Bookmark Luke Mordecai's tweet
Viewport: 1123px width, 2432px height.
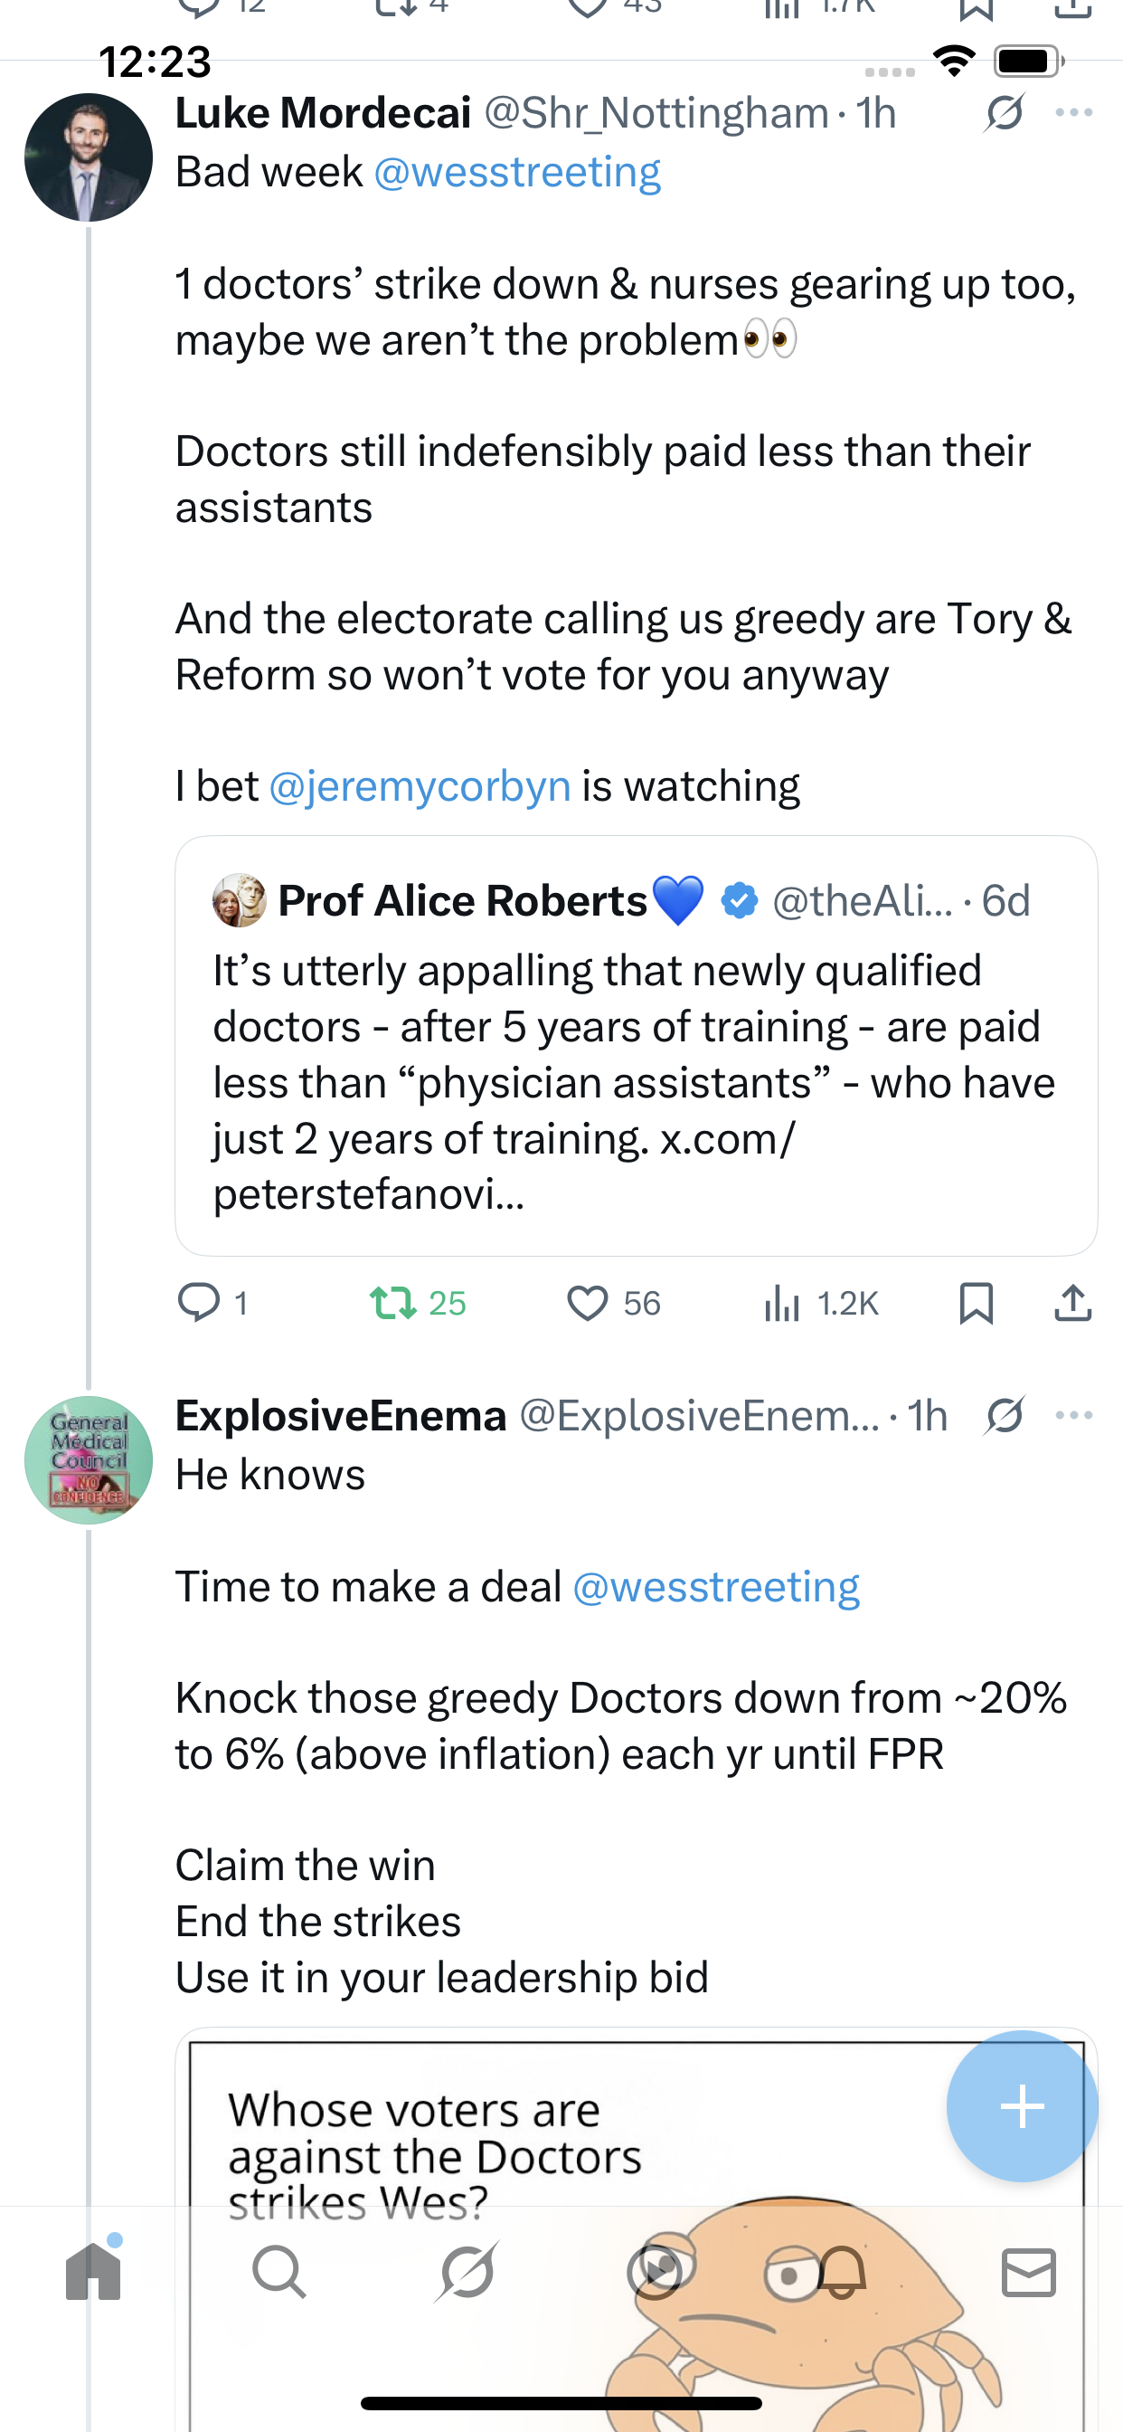click(976, 1303)
